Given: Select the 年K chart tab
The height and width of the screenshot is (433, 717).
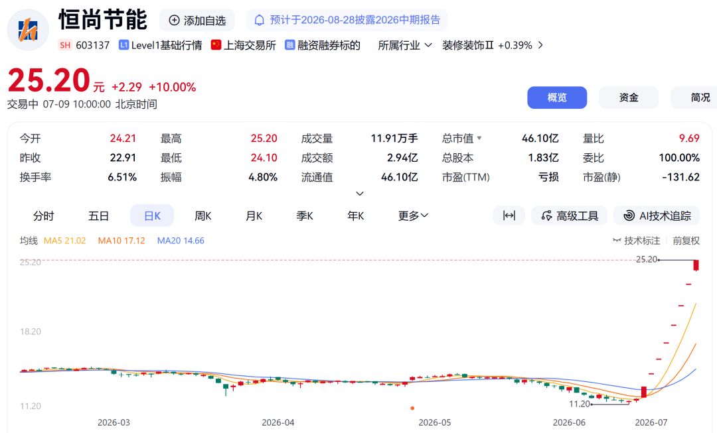Looking at the screenshot, I should 355,216.
